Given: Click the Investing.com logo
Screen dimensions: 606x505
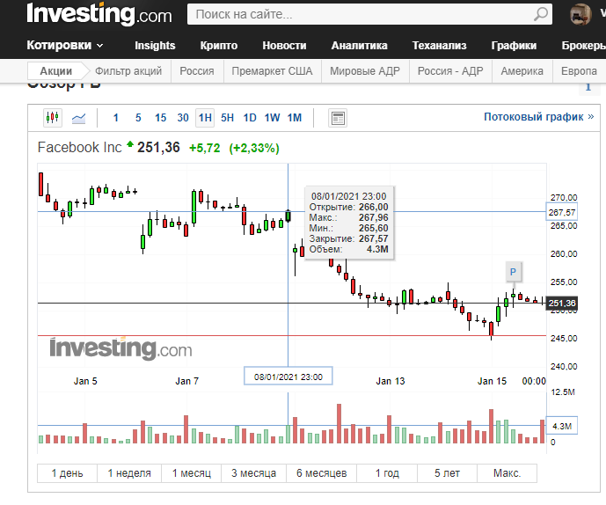Looking at the screenshot, I should coord(99,14).
